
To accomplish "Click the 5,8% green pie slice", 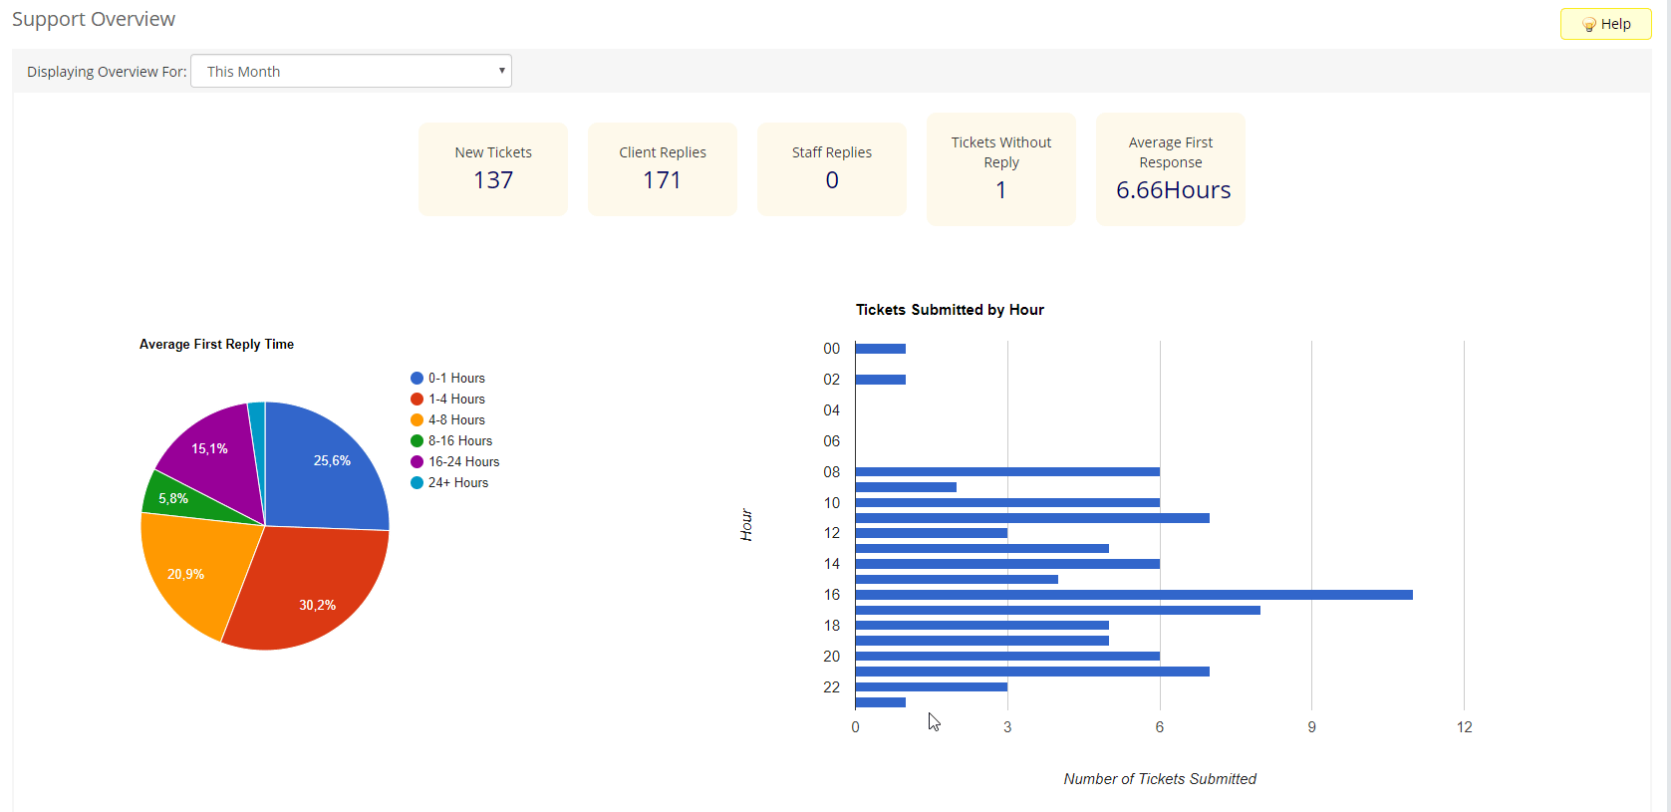I will point(169,498).
